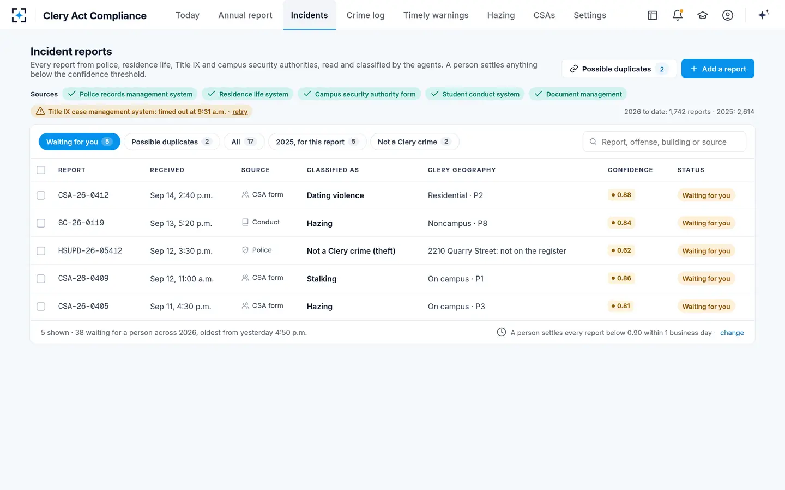The height and width of the screenshot is (490, 785).
Task: Check the box for report SC-26-0119
Action: pyautogui.click(x=41, y=223)
